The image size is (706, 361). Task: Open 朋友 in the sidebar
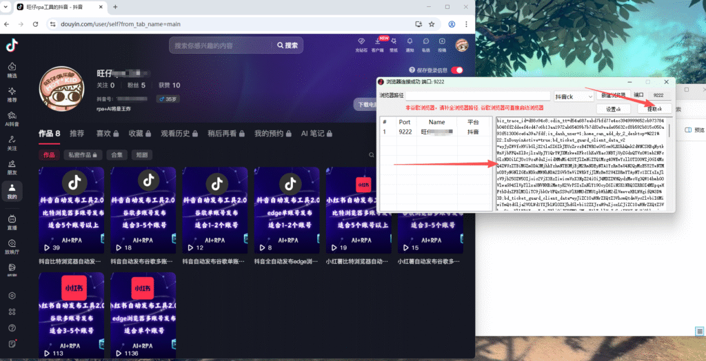coord(12,167)
